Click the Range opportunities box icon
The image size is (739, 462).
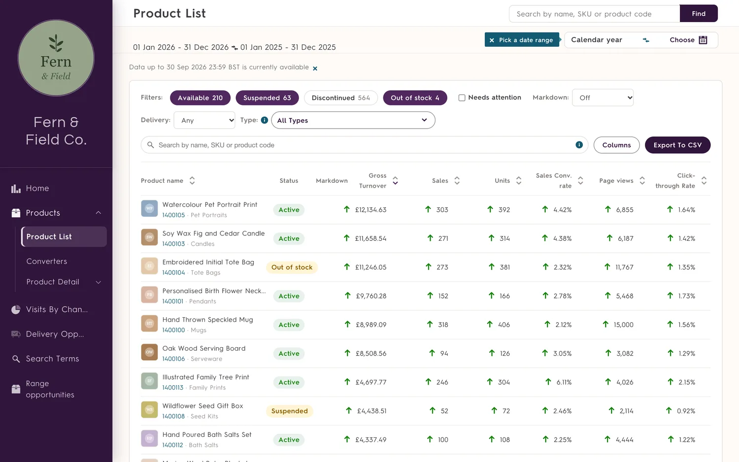[x=16, y=389]
